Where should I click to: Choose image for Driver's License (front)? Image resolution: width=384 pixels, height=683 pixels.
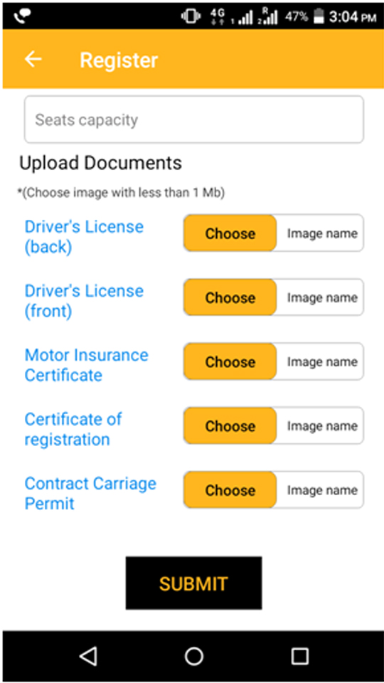coord(230,297)
